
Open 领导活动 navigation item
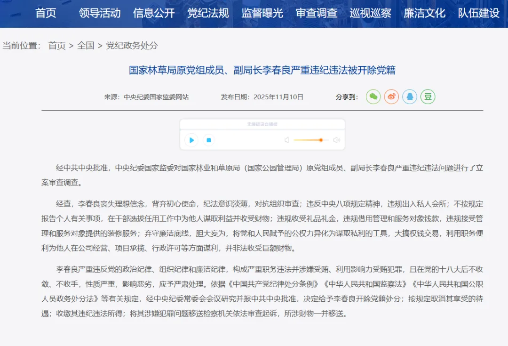click(x=99, y=13)
